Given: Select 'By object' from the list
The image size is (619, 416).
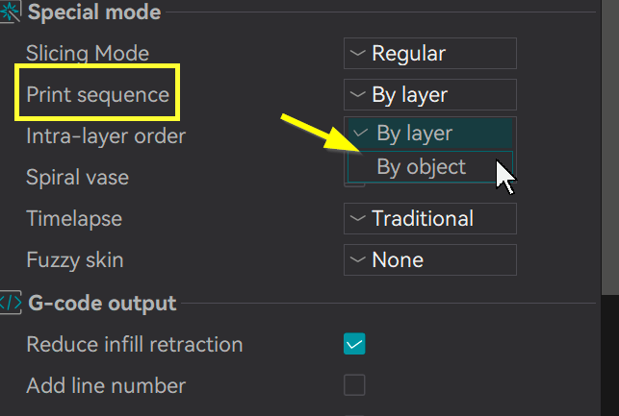Looking at the screenshot, I should point(422,167).
